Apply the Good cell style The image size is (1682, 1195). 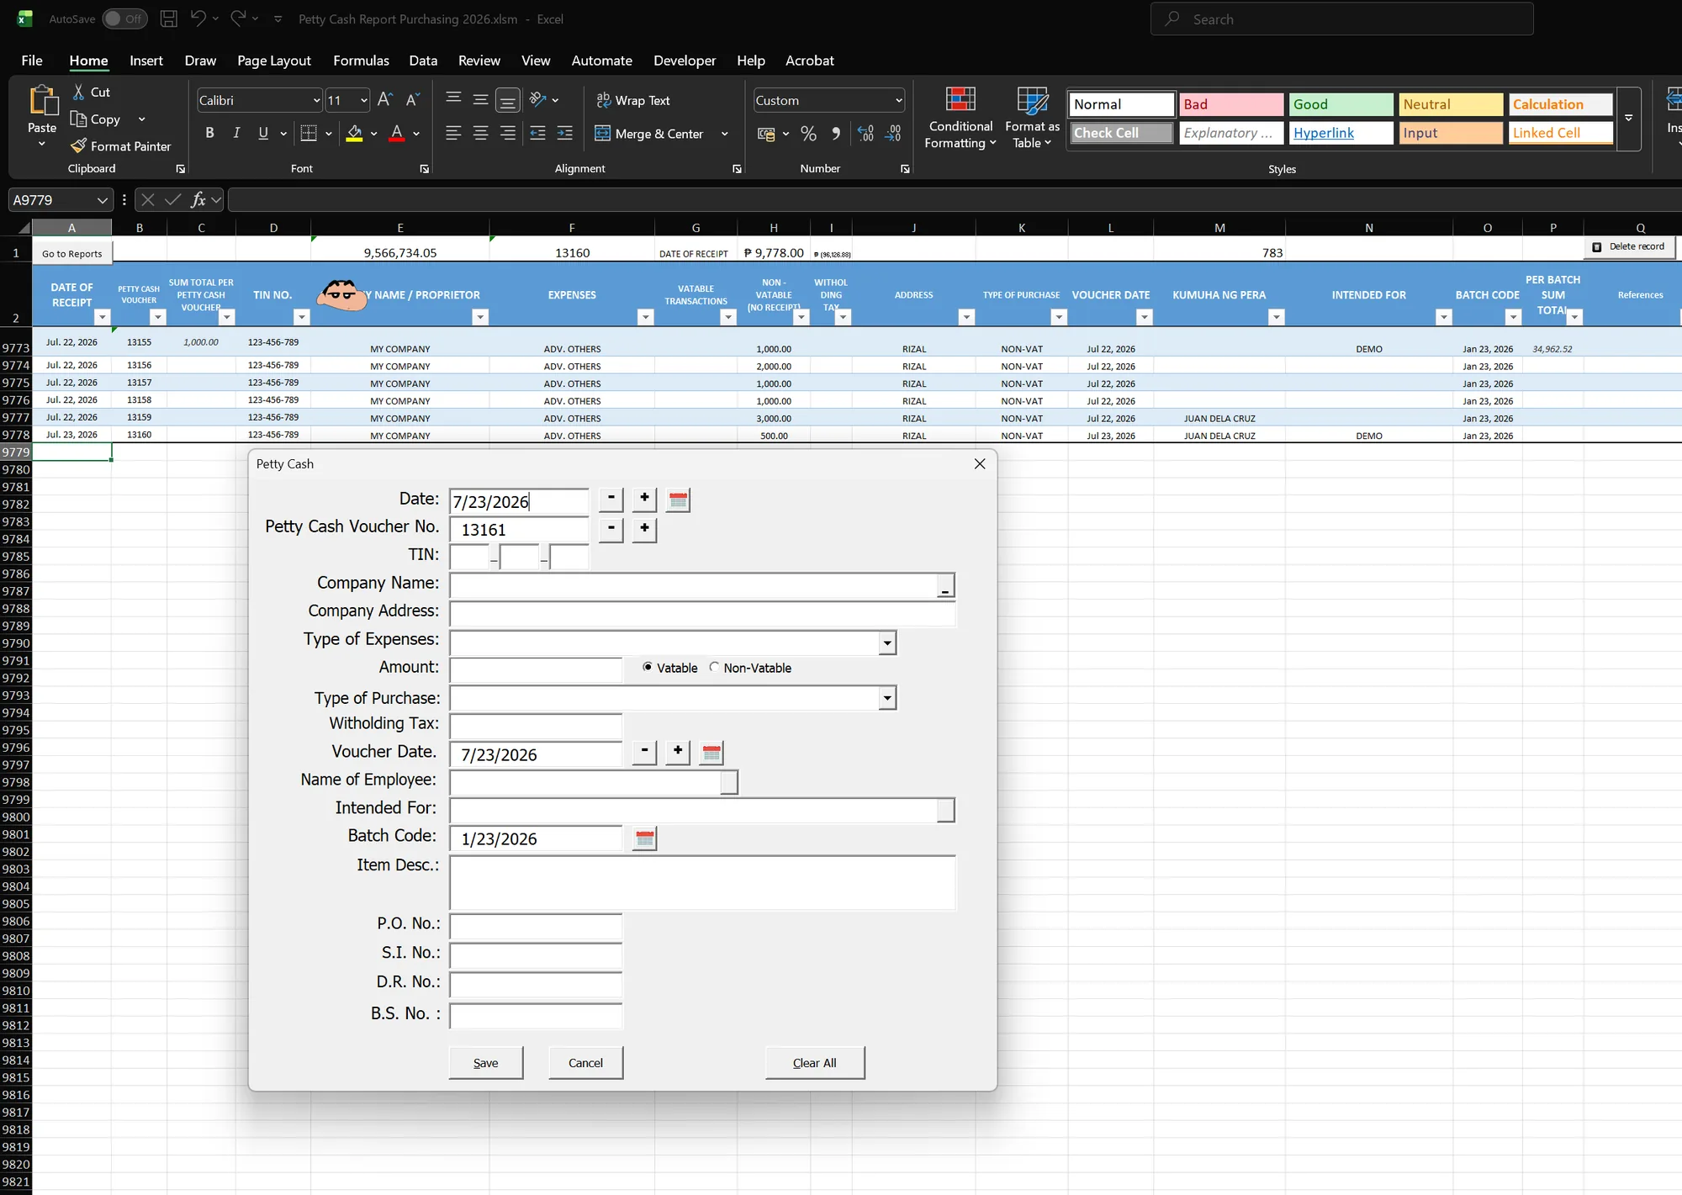pos(1341,104)
